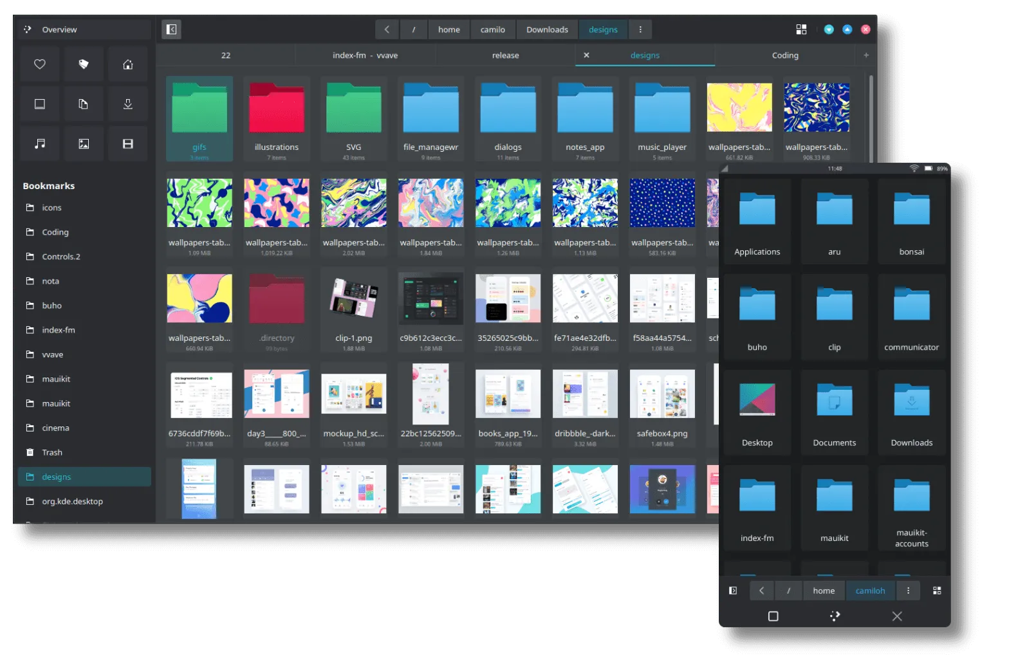
Task: Click the download arrow quick-access icon
Action: (x=128, y=104)
